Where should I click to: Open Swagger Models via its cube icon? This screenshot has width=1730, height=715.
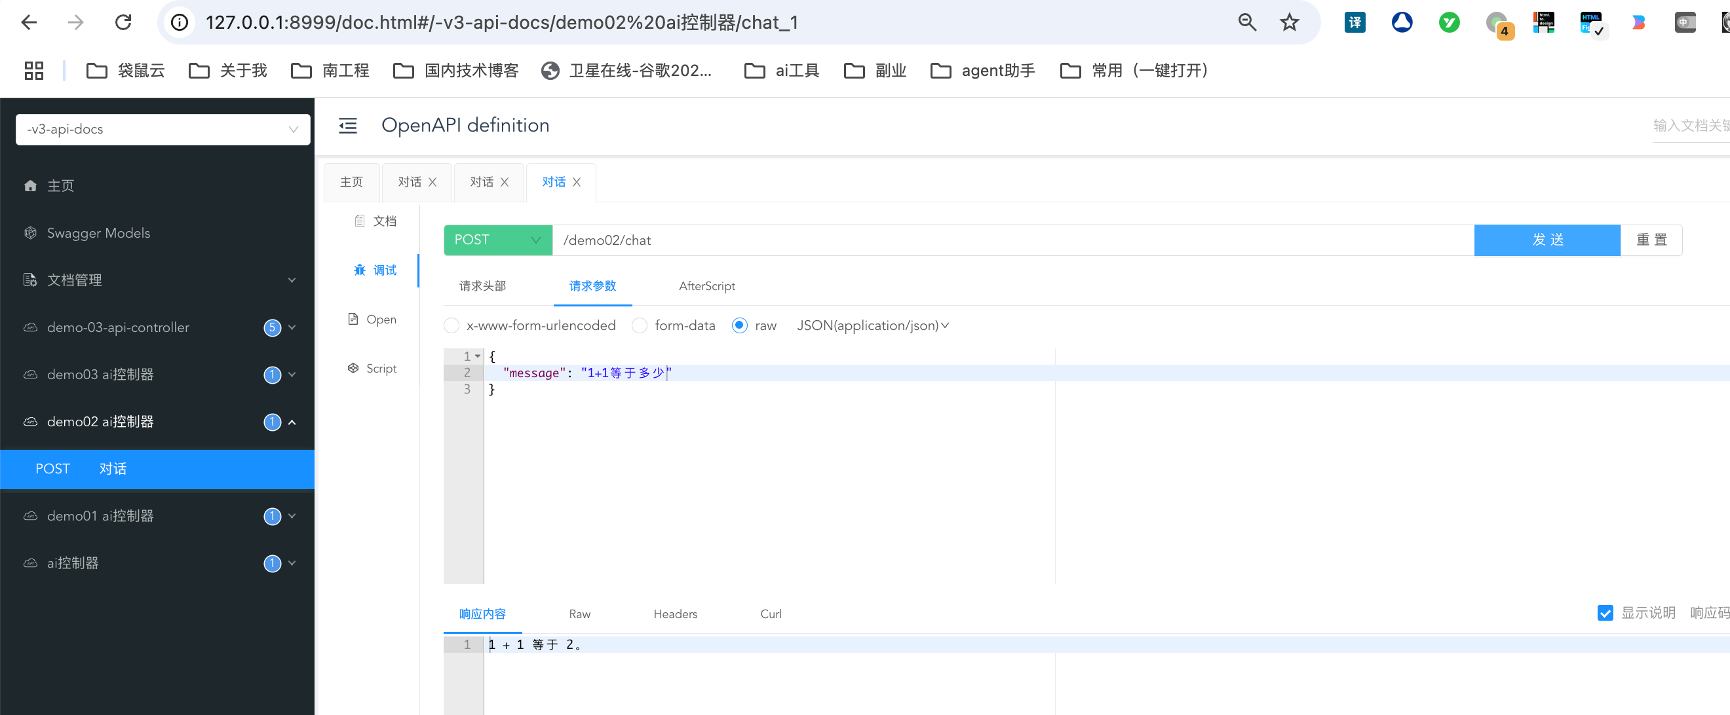30,232
